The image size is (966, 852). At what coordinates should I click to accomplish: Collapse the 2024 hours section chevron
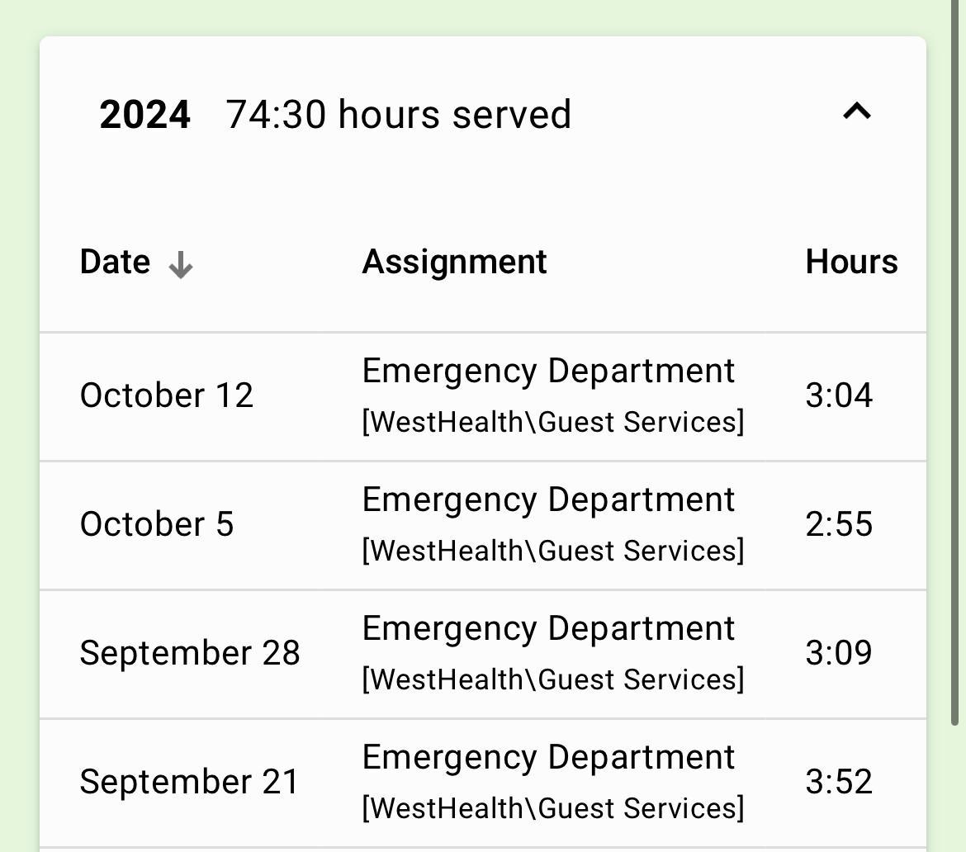[x=856, y=111]
